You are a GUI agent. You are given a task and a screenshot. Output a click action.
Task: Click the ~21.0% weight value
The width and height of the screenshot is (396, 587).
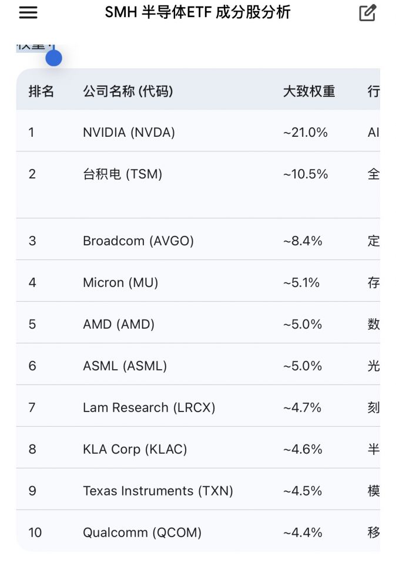tap(306, 133)
